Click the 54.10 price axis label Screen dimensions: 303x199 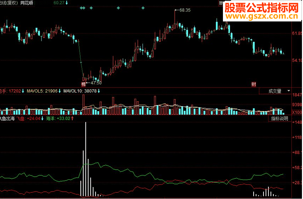coord(297,60)
